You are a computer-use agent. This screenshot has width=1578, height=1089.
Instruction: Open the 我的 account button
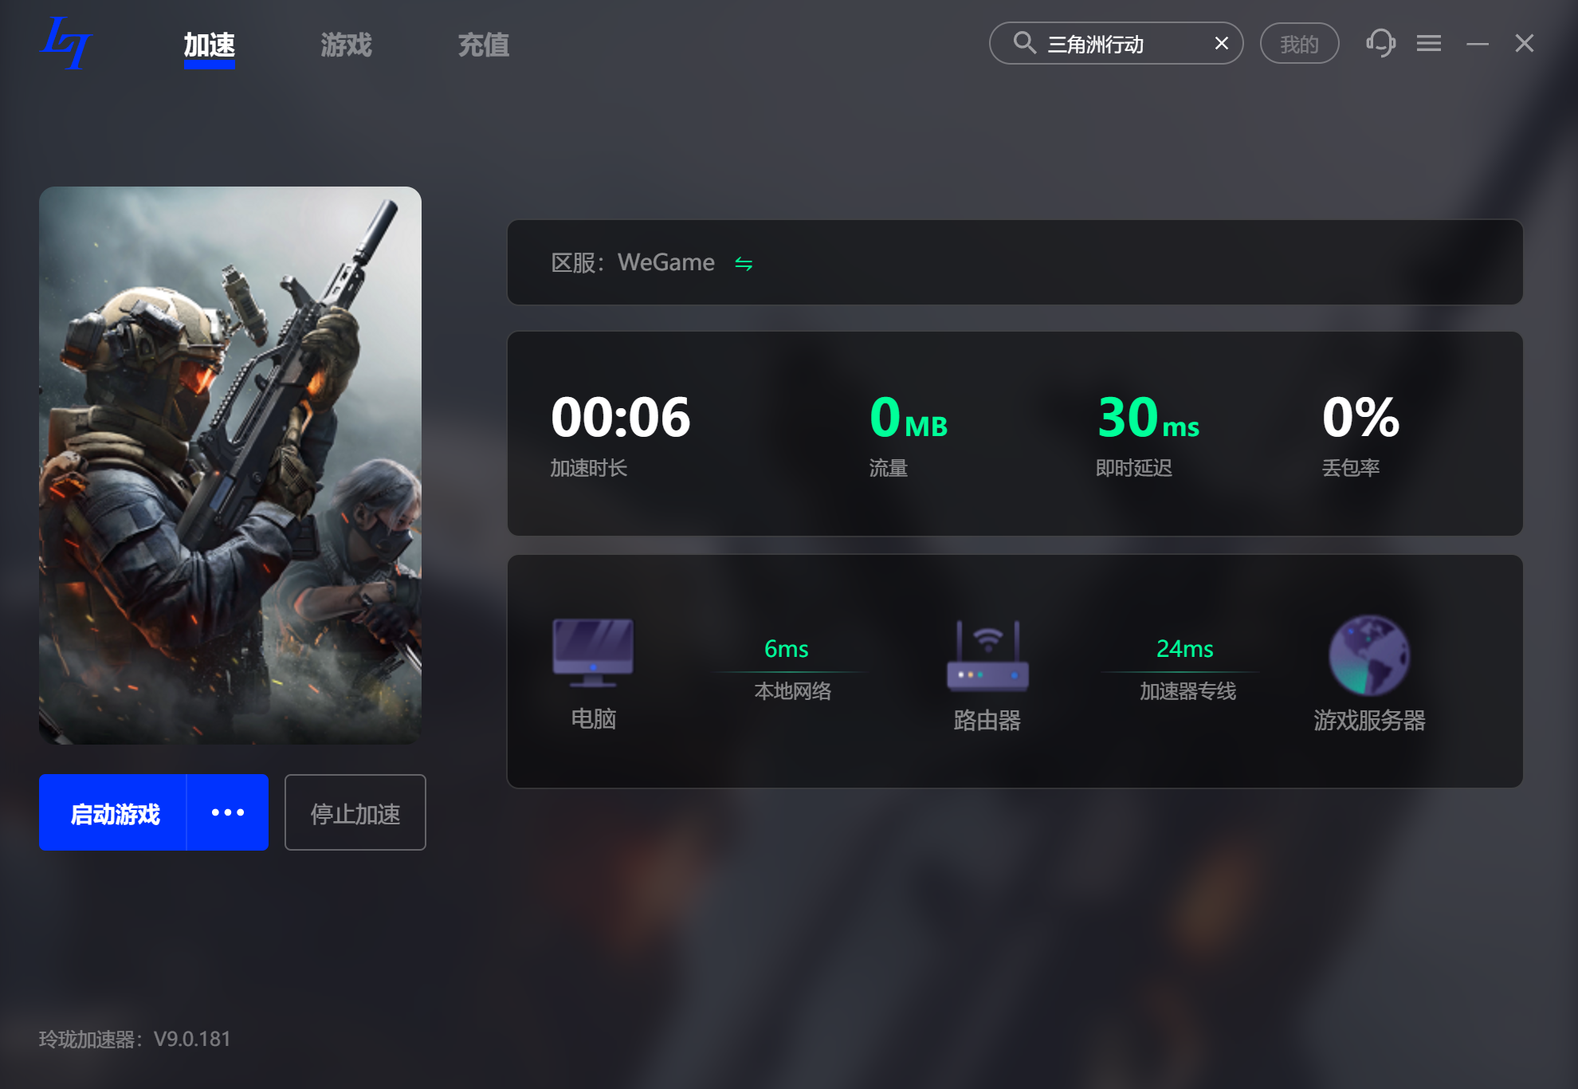click(x=1299, y=44)
